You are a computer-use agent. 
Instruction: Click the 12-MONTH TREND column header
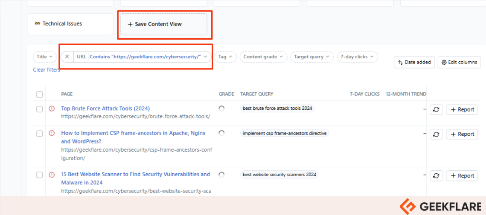(x=406, y=94)
